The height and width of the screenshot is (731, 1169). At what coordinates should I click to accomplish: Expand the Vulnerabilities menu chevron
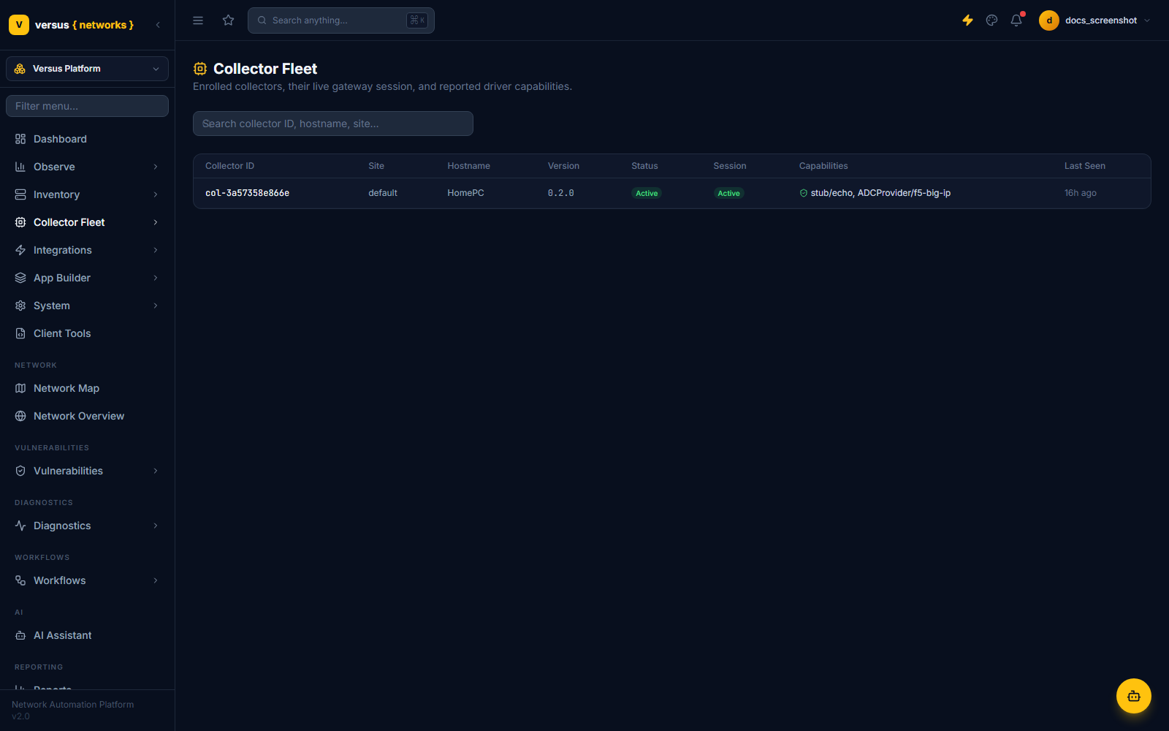pos(156,471)
